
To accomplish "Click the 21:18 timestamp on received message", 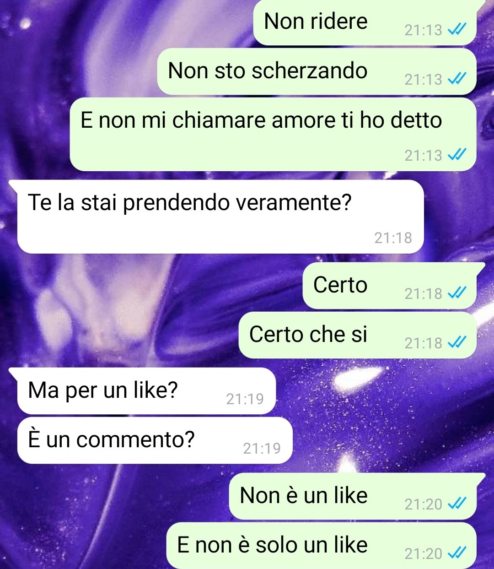I will (x=393, y=238).
